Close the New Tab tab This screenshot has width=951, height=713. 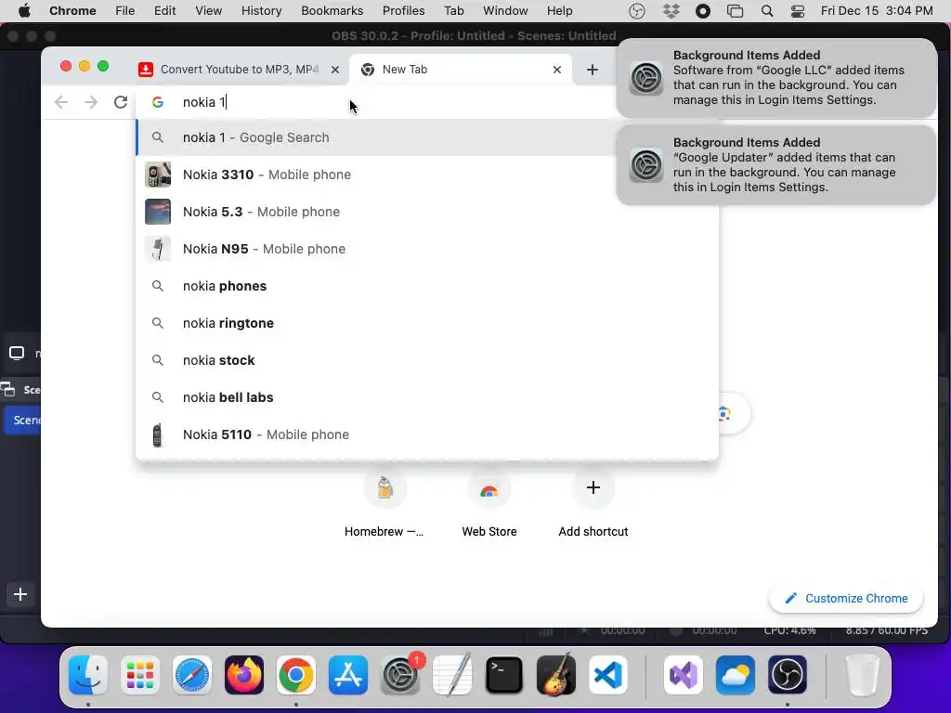click(557, 70)
